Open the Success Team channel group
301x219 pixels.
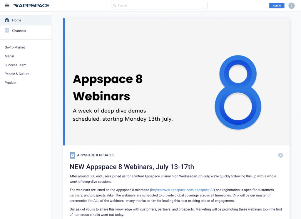tap(16, 65)
